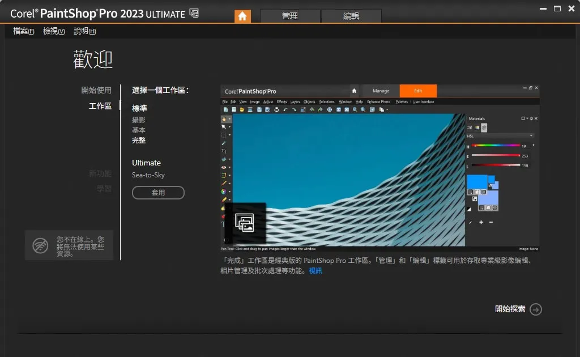
Task: Choose the 完整 workspace option
Action: point(139,141)
